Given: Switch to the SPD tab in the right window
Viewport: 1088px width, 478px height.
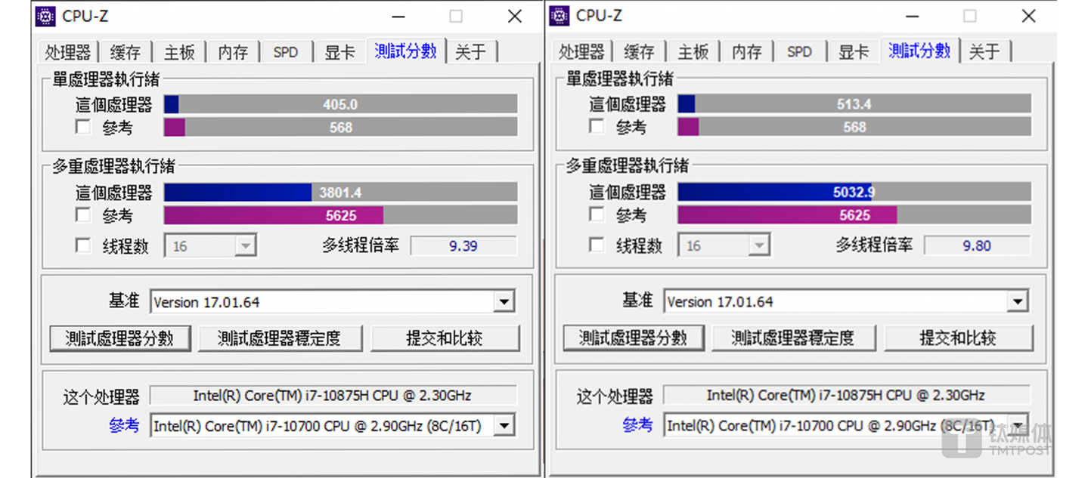Looking at the screenshot, I should coord(799,51).
